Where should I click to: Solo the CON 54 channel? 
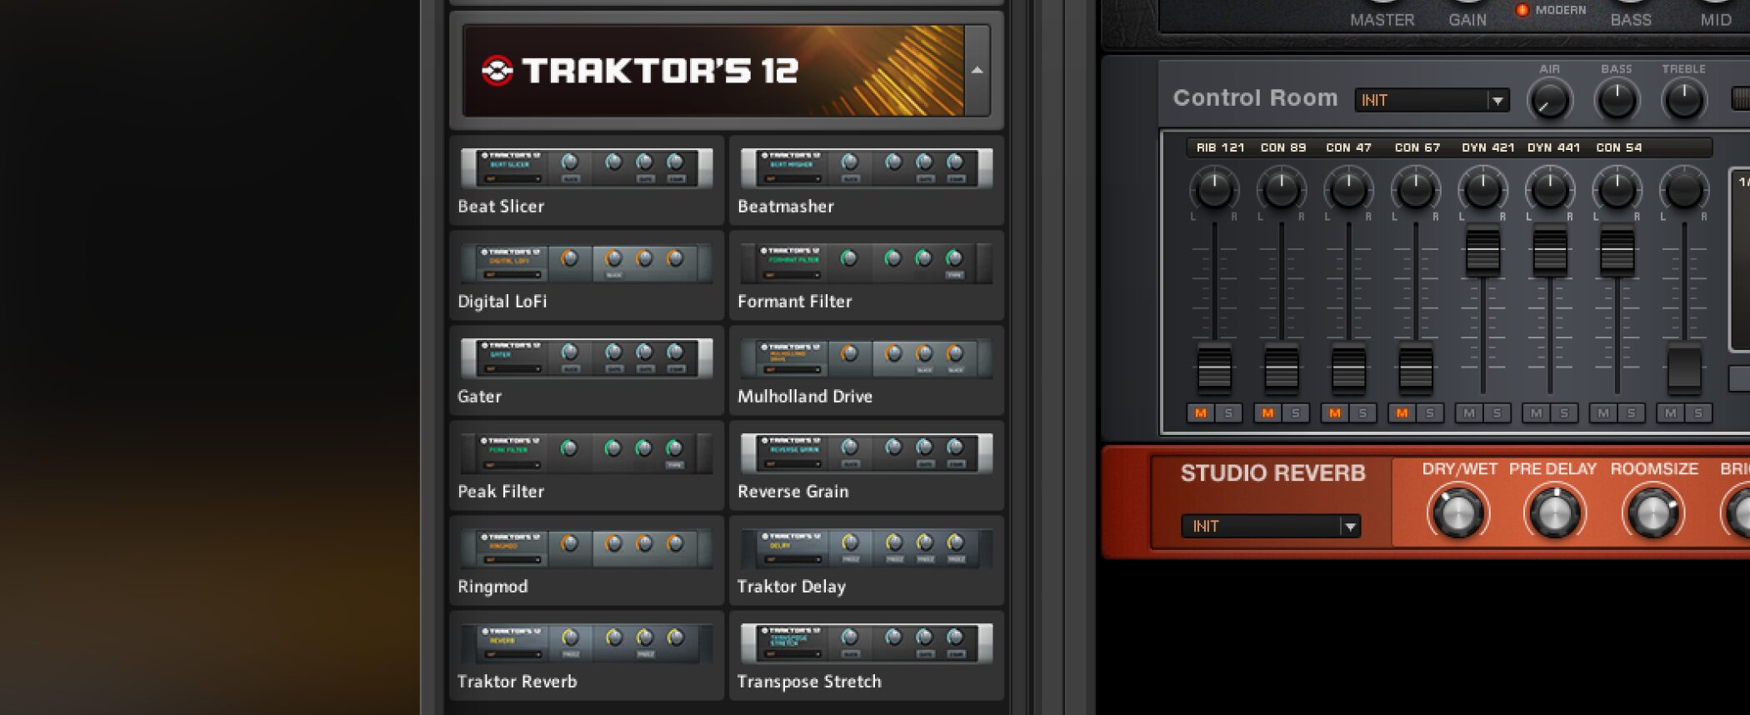[1632, 412]
